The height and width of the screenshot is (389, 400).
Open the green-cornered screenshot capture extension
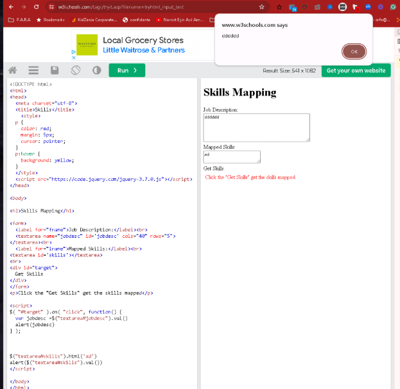pyautogui.click(x=304, y=7)
